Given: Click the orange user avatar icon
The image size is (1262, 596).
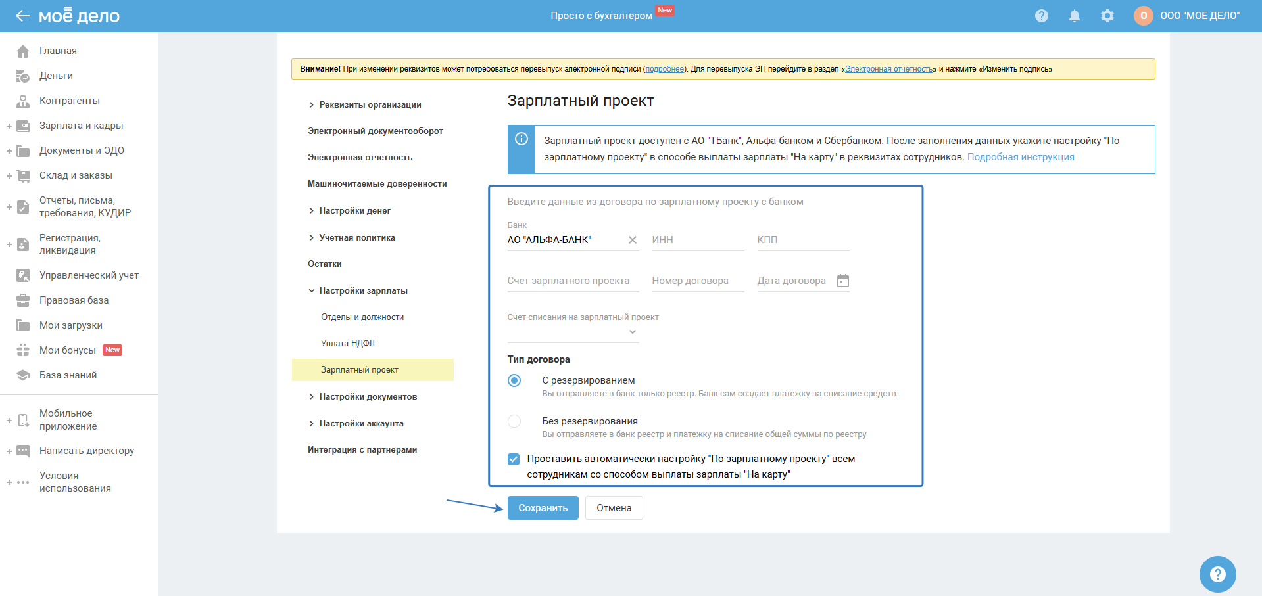Looking at the screenshot, I should pyautogui.click(x=1144, y=16).
